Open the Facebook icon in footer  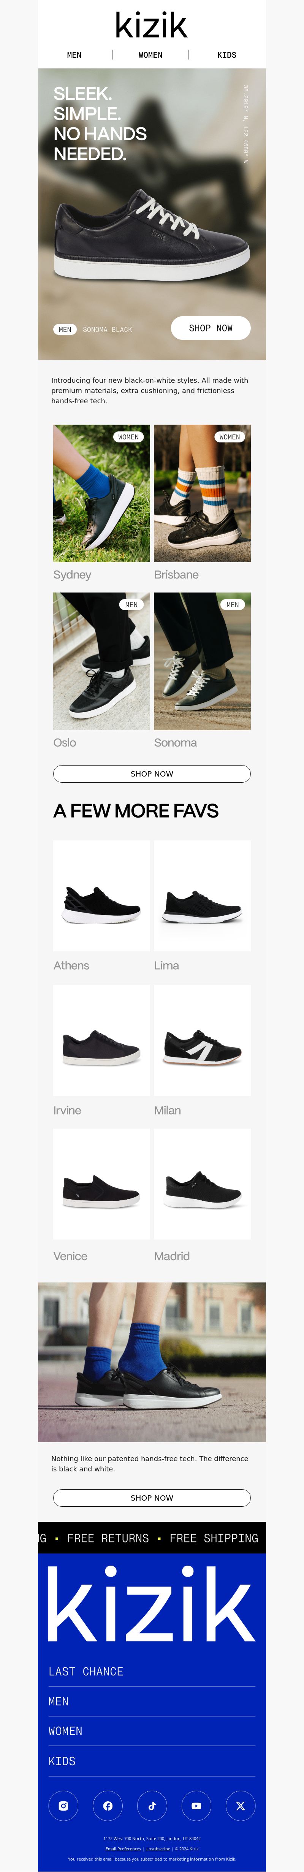click(x=108, y=1806)
